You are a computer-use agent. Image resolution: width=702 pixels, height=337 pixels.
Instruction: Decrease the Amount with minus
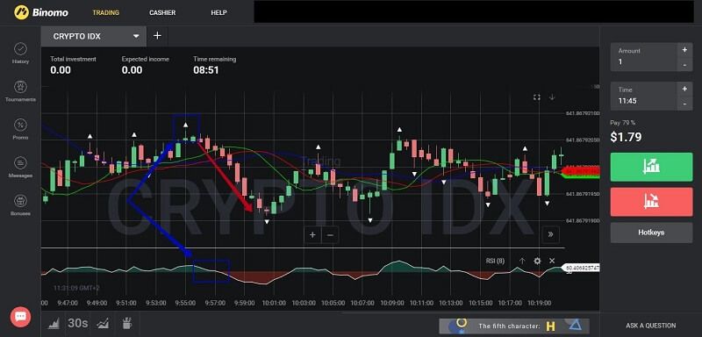(684, 64)
